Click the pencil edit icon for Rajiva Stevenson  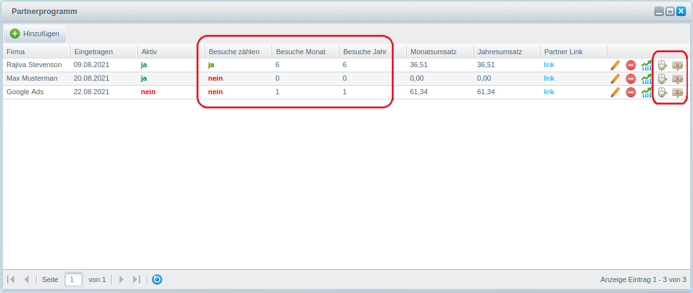(x=615, y=65)
